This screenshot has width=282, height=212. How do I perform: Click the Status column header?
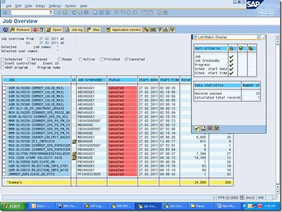pyautogui.click(x=122, y=80)
